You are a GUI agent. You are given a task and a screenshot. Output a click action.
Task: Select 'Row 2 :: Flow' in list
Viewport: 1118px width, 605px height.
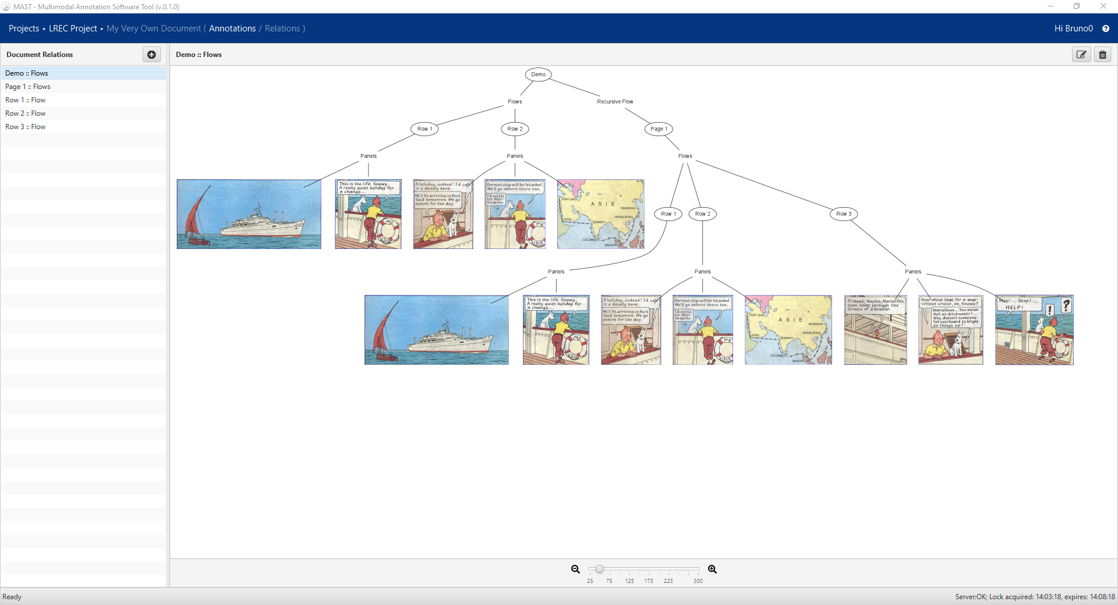(x=26, y=113)
